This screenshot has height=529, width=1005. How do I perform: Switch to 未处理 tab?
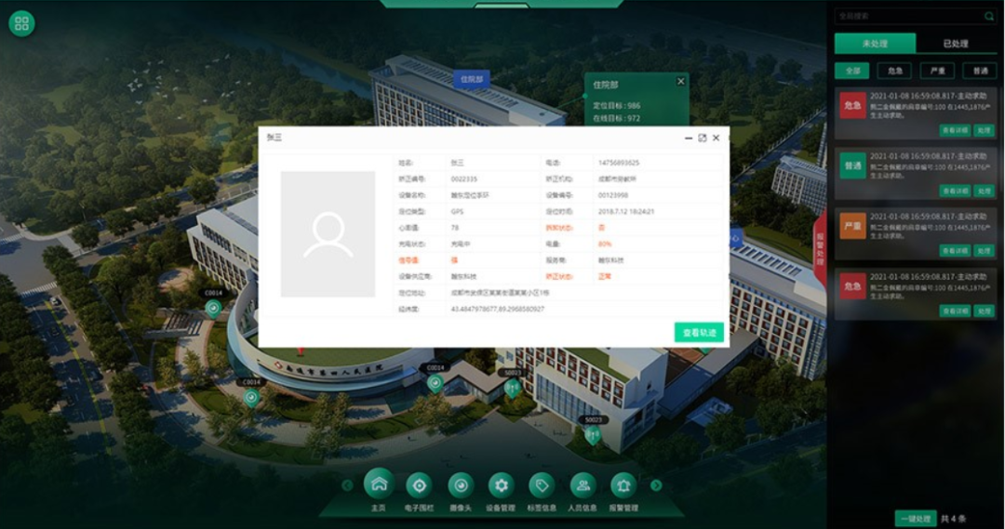click(x=875, y=44)
